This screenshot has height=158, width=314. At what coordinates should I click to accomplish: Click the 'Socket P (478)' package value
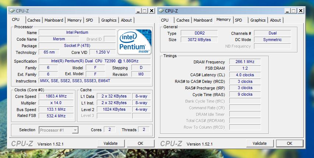point(77,45)
